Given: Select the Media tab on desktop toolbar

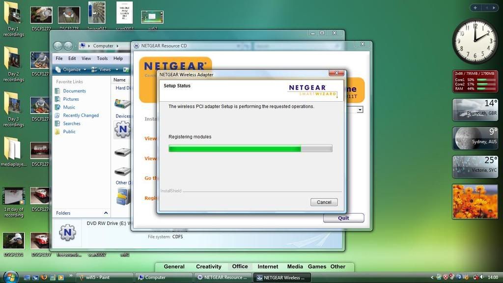Looking at the screenshot, I should tap(295, 267).
